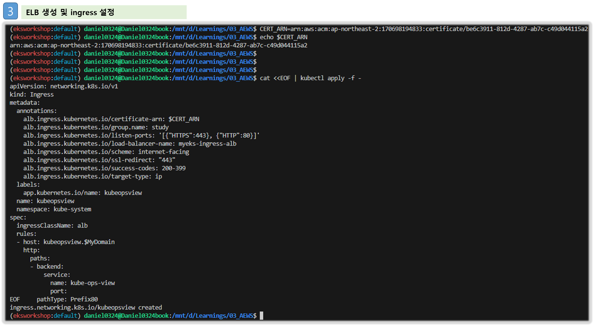The image size is (594, 326).
Task: Click the 'target-type: ip' annotation
Action: pyautogui.click(x=92, y=176)
